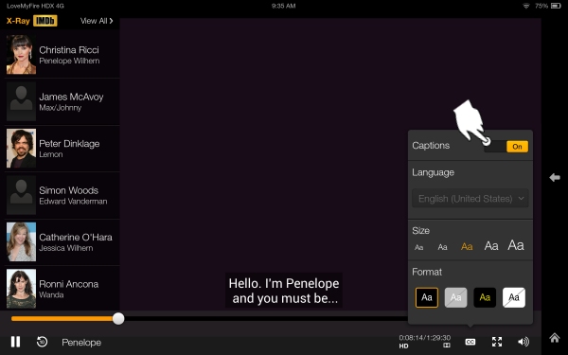
Task: Pause the movie playback
Action: tap(15, 342)
